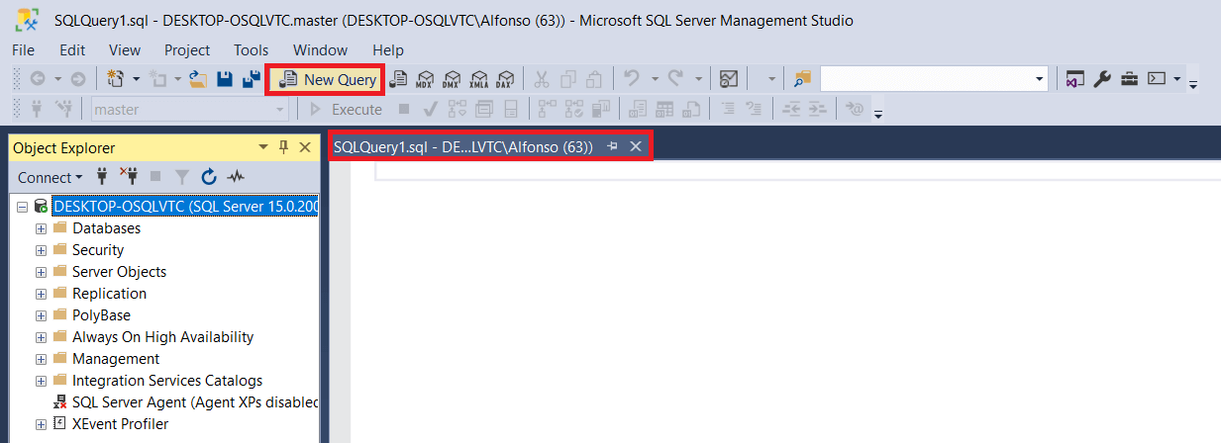Open the Object Explorer window position dropdown arrow
Image resolution: width=1221 pixels, height=443 pixels.
(262, 147)
